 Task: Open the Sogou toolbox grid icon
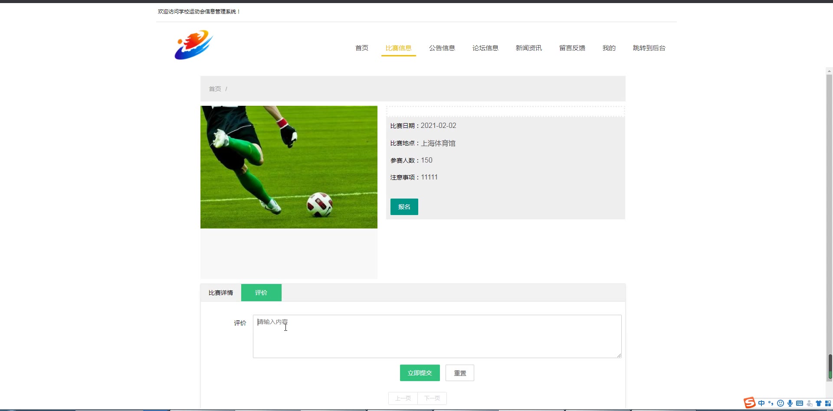828,403
